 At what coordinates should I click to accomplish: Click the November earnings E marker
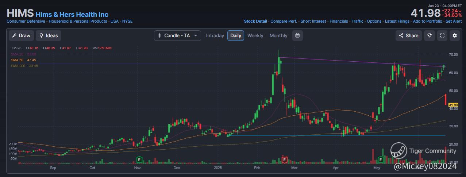[139, 159]
